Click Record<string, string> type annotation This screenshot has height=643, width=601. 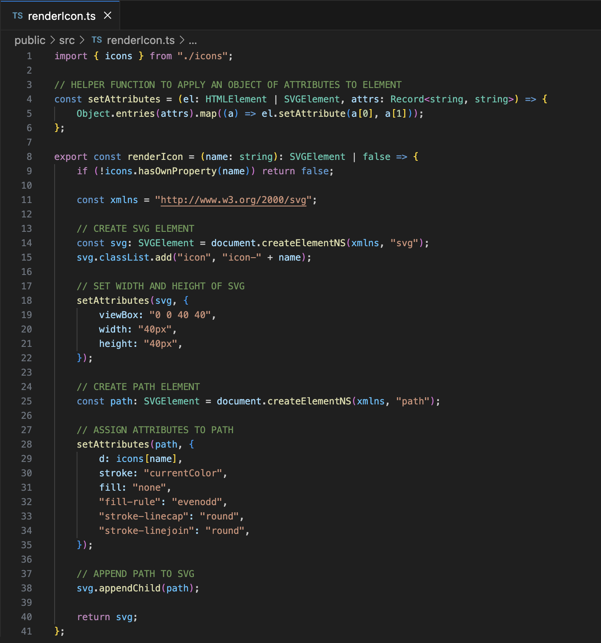click(x=452, y=99)
